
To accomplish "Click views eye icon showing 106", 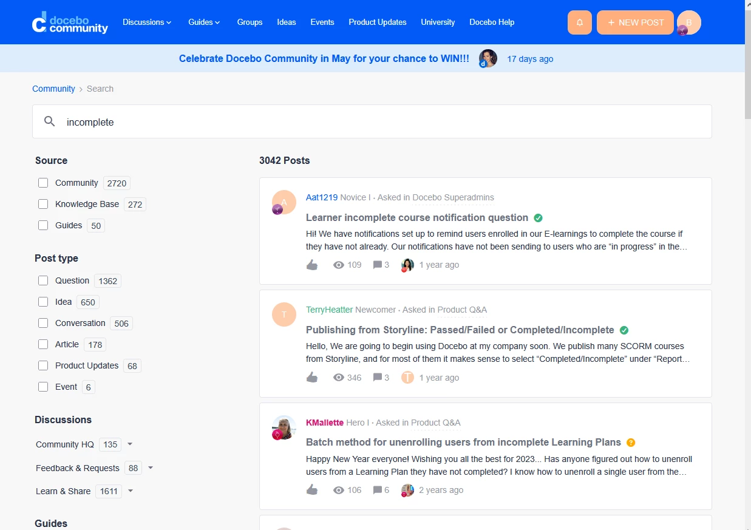I will point(339,490).
